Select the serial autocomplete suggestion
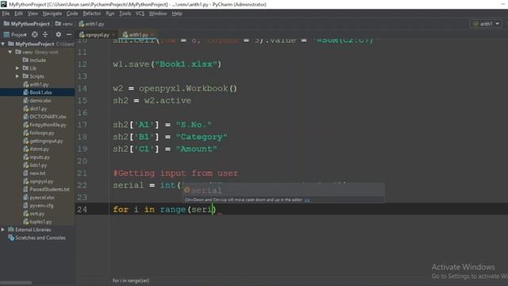Screen dimensions: 508x286 point(284,190)
